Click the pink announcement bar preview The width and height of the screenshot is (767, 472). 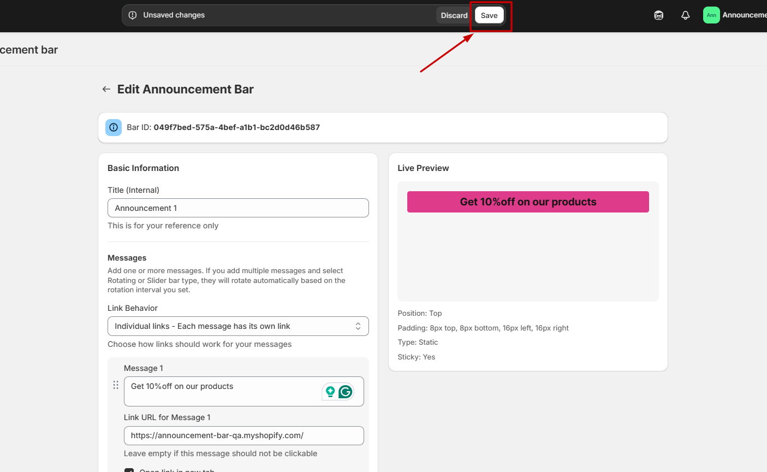click(527, 202)
